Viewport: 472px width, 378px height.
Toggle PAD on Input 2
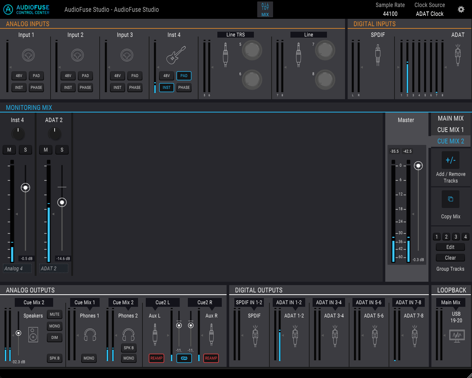(x=85, y=76)
